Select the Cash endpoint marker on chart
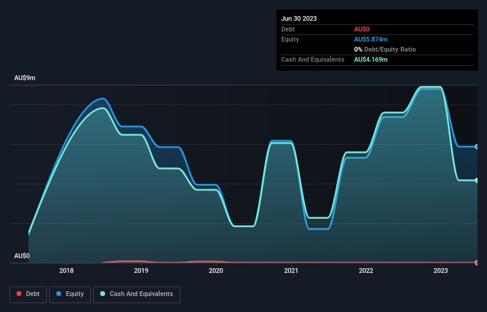Viewport: 487px width, 312px height. pos(477,180)
